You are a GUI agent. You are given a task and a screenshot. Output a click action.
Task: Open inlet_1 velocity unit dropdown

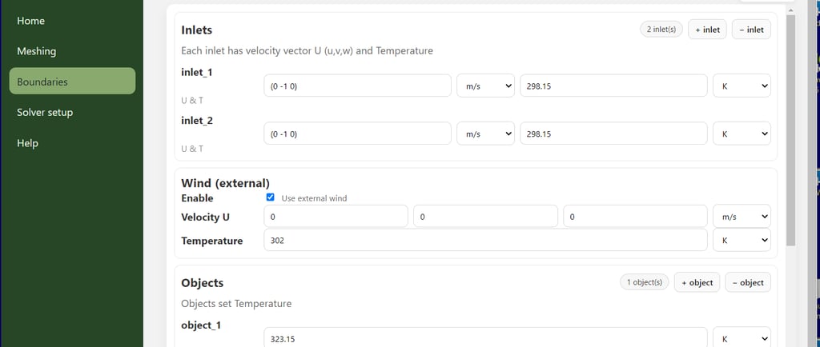coord(484,86)
